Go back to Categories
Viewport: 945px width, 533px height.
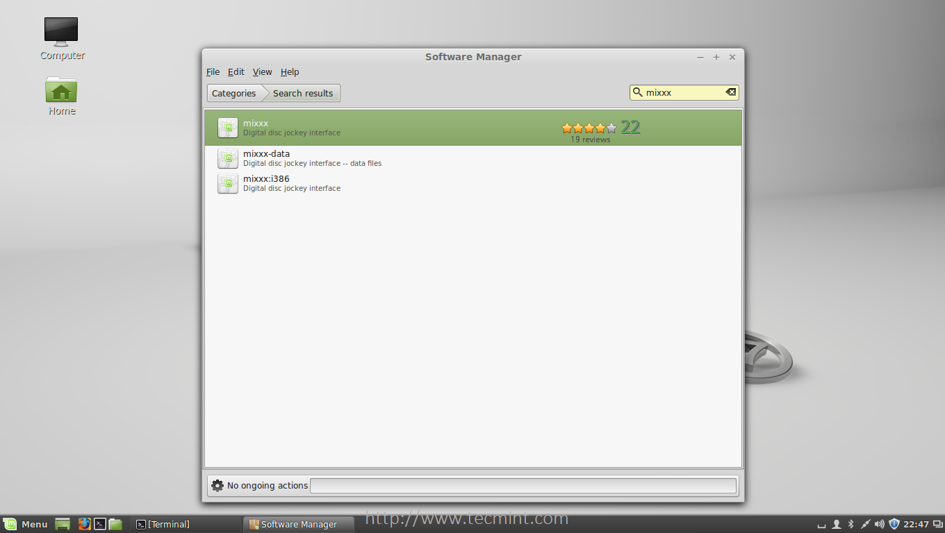[x=233, y=93]
